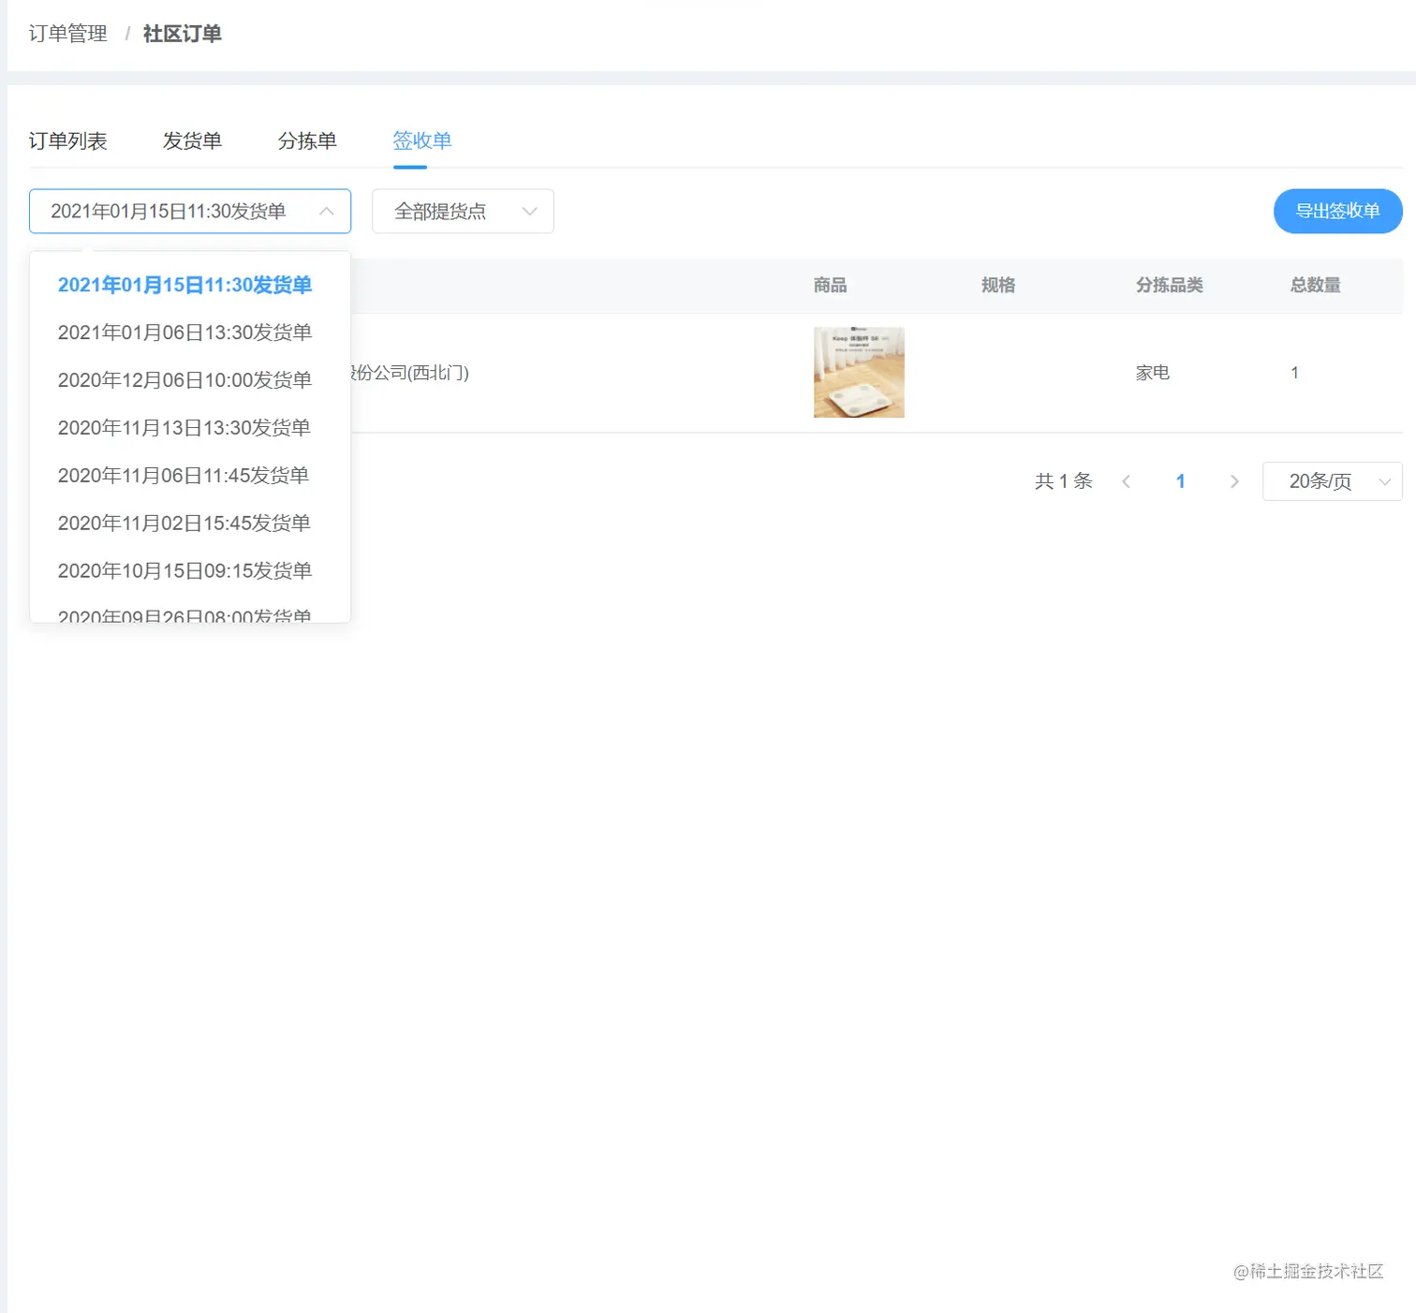Click 社区订单 breadcrumb item

pos(183,34)
